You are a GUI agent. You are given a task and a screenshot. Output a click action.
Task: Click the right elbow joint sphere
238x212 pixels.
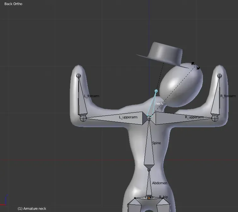click(215, 118)
